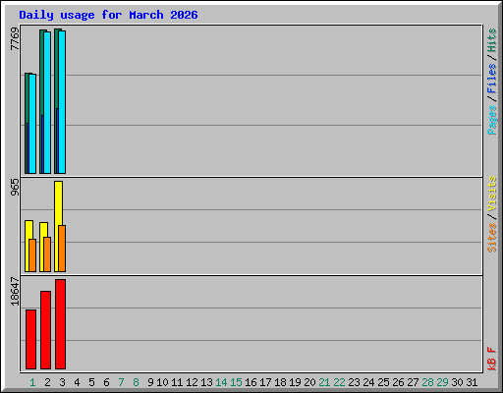
Task: Click day label 3 on the x-axis
Action: click(x=62, y=382)
